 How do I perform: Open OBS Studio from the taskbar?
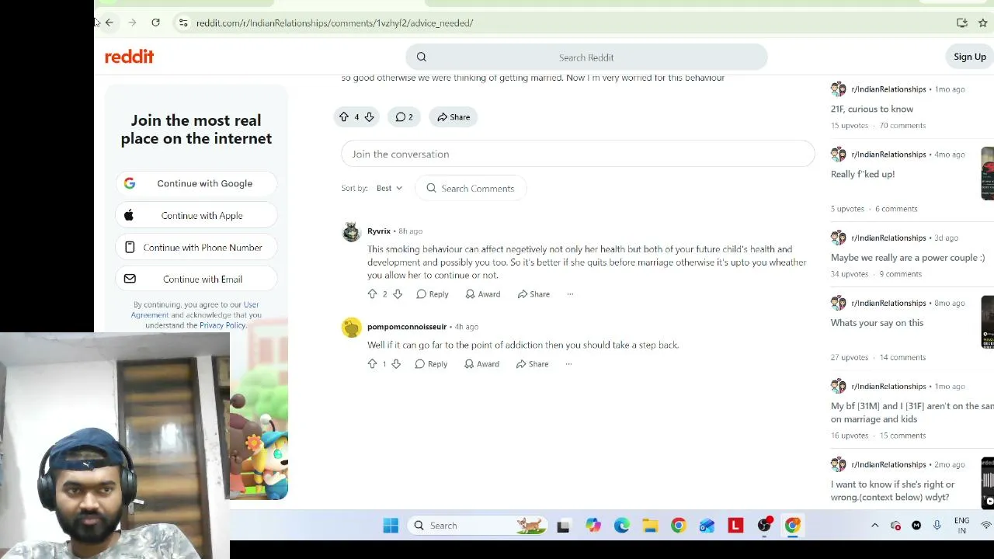click(x=765, y=526)
